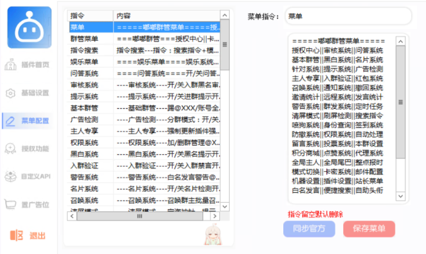Click the 保存菜单 button

click(x=369, y=229)
